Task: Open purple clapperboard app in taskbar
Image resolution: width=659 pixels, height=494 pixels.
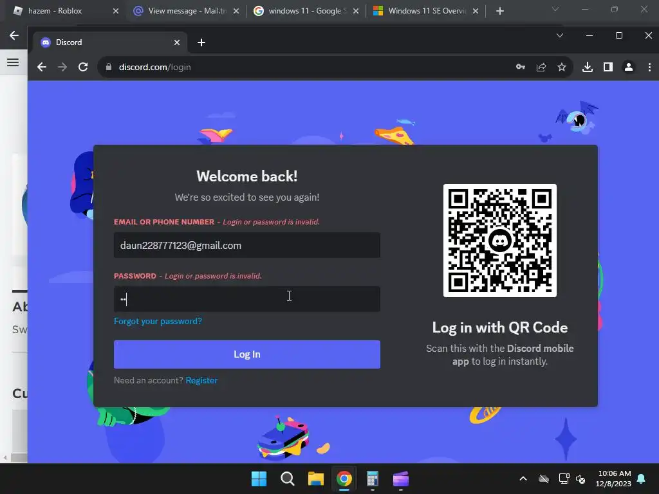Action: tap(401, 479)
